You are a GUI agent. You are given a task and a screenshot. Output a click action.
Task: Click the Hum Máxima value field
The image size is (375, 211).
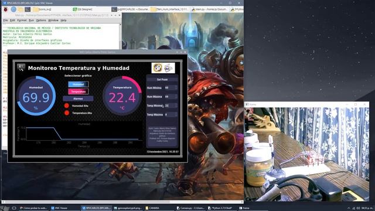point(171,97)
